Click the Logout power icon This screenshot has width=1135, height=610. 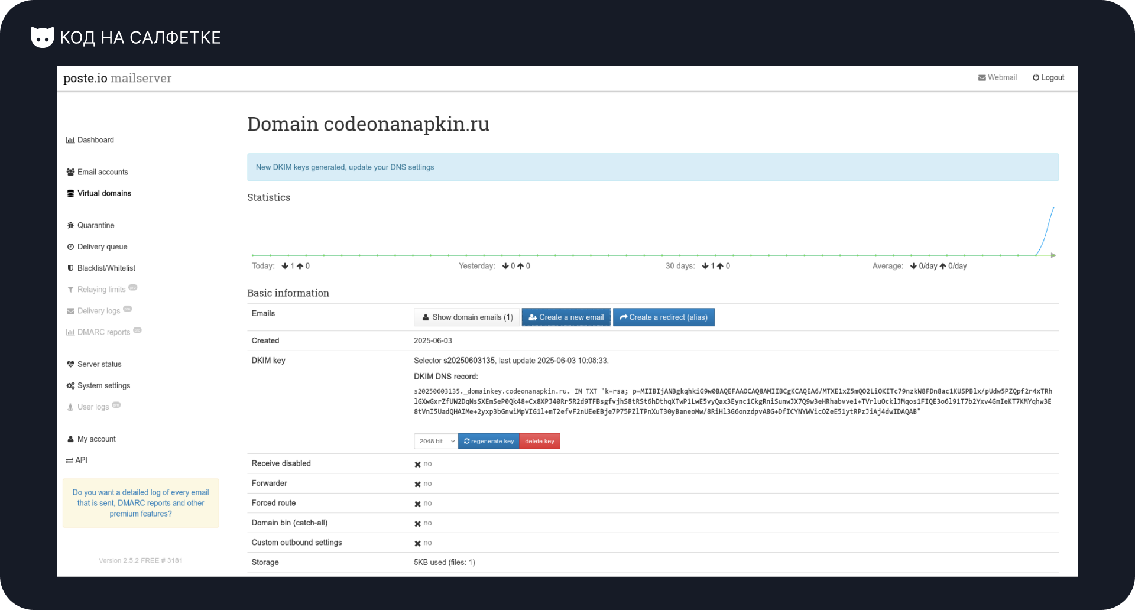(x=1036, y=77)
